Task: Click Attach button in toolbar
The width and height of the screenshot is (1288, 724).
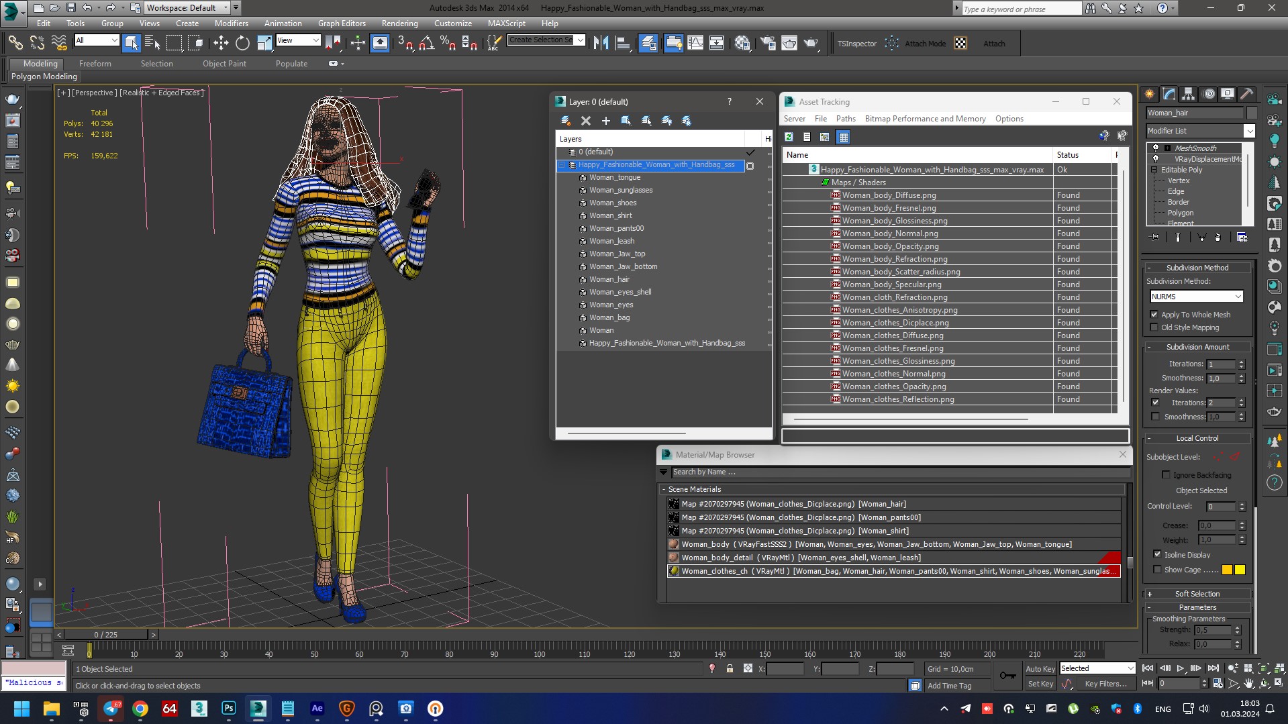Action: pyautogui.click(x=994, y=44)
